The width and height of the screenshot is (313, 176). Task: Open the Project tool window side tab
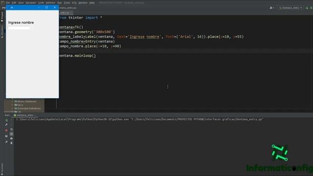click(x=2, y=17)
